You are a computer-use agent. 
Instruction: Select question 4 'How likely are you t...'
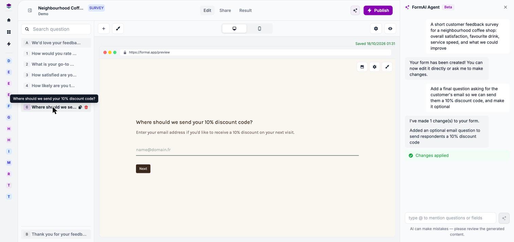point(56,86)
